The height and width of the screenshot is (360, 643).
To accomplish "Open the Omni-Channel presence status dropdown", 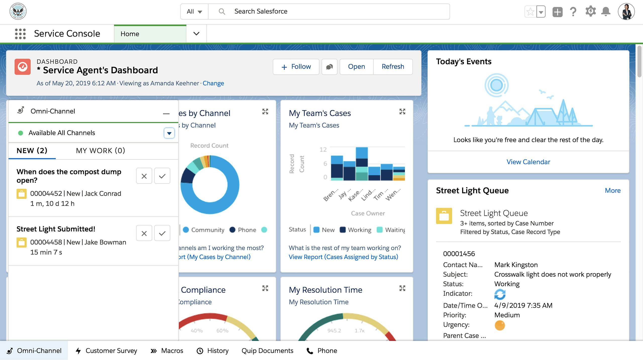I will pyautogui.click(x=169, y=133).
